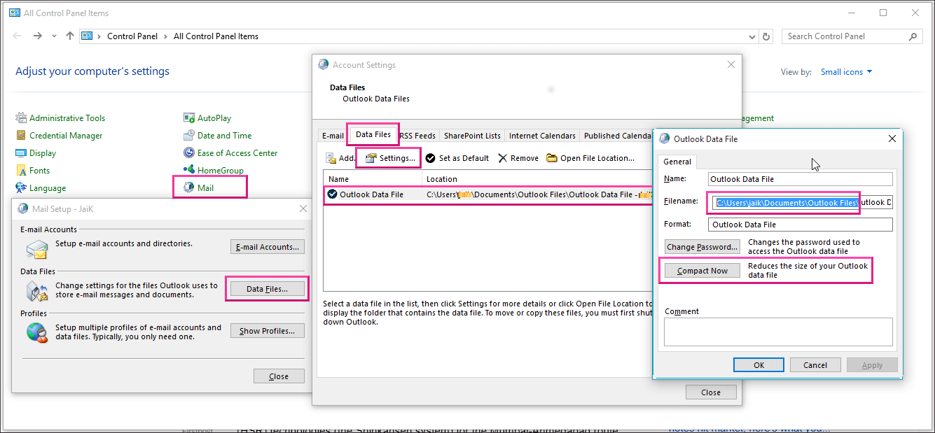Click Control Panel breadcrumb in address bar
This screenshot has width=935, height=433.
tap(133, 36)
